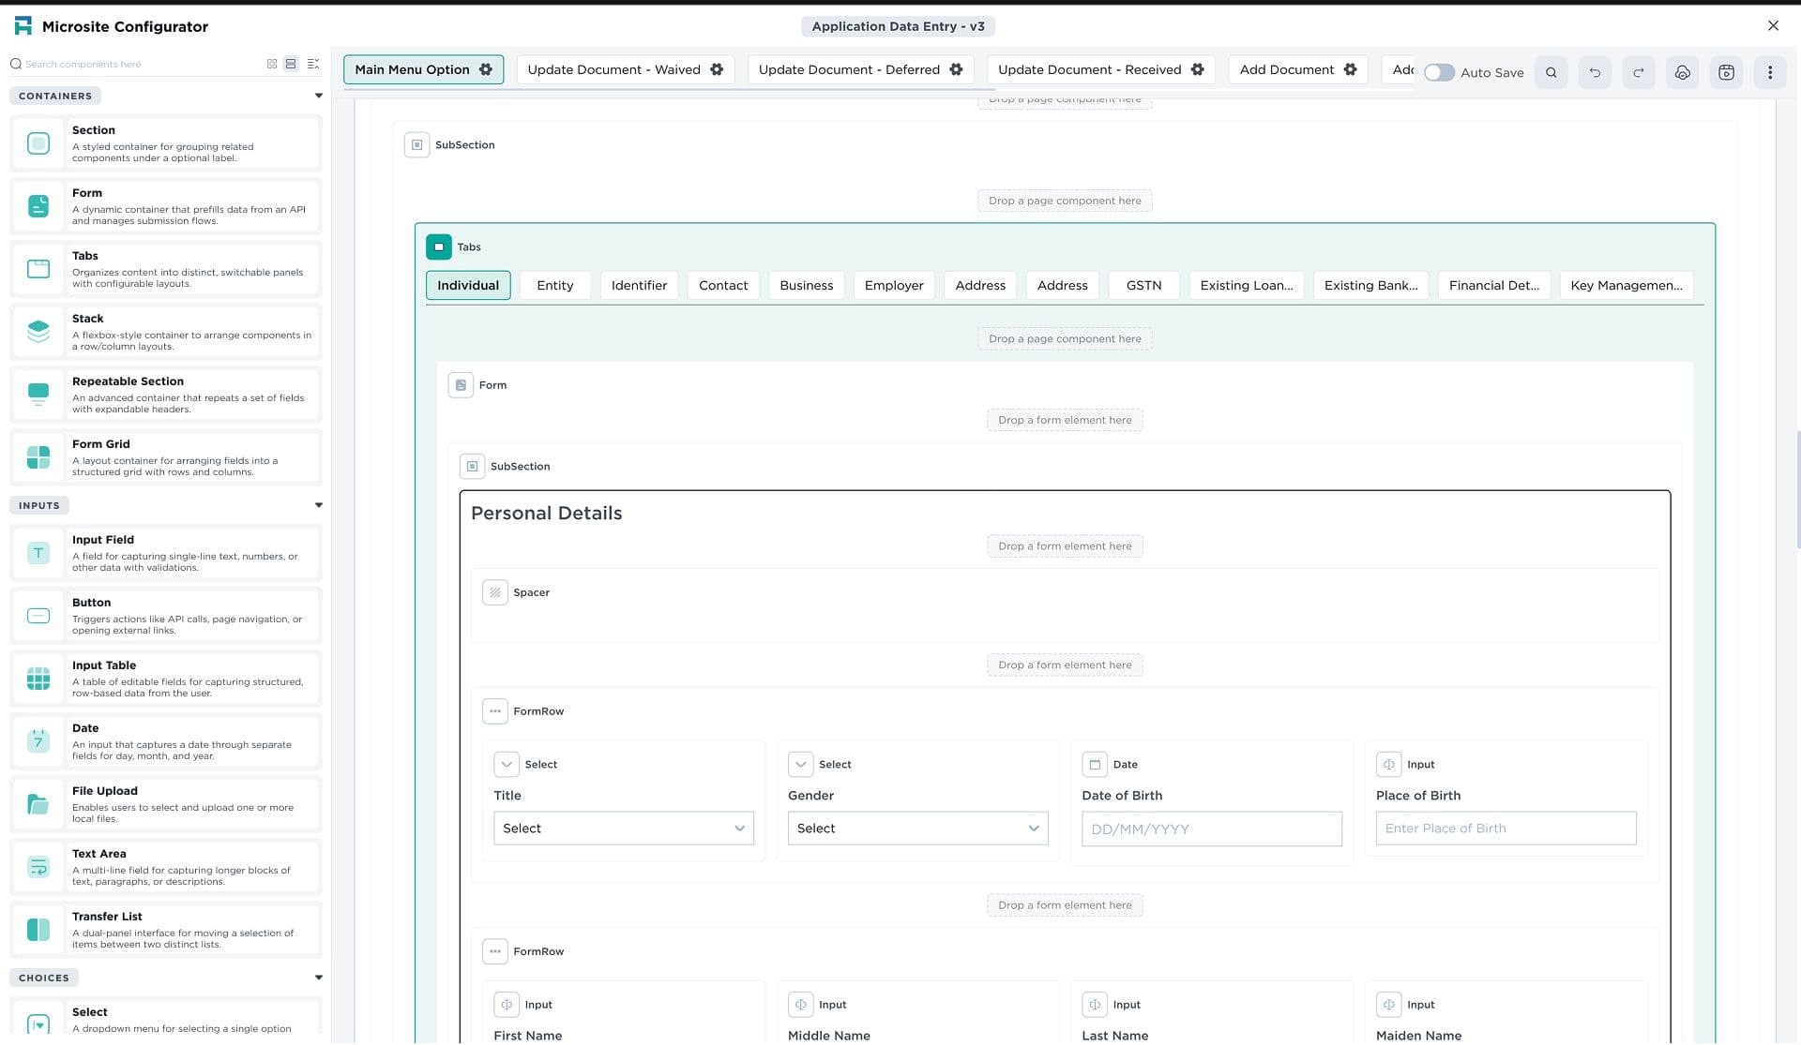Collapse the INPUTS category arrow
The width and height of the screenshot is (1801, 1045).
tap(318, 505)
